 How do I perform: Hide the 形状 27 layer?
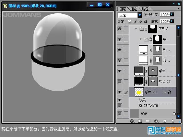click(x=120, y=81)
